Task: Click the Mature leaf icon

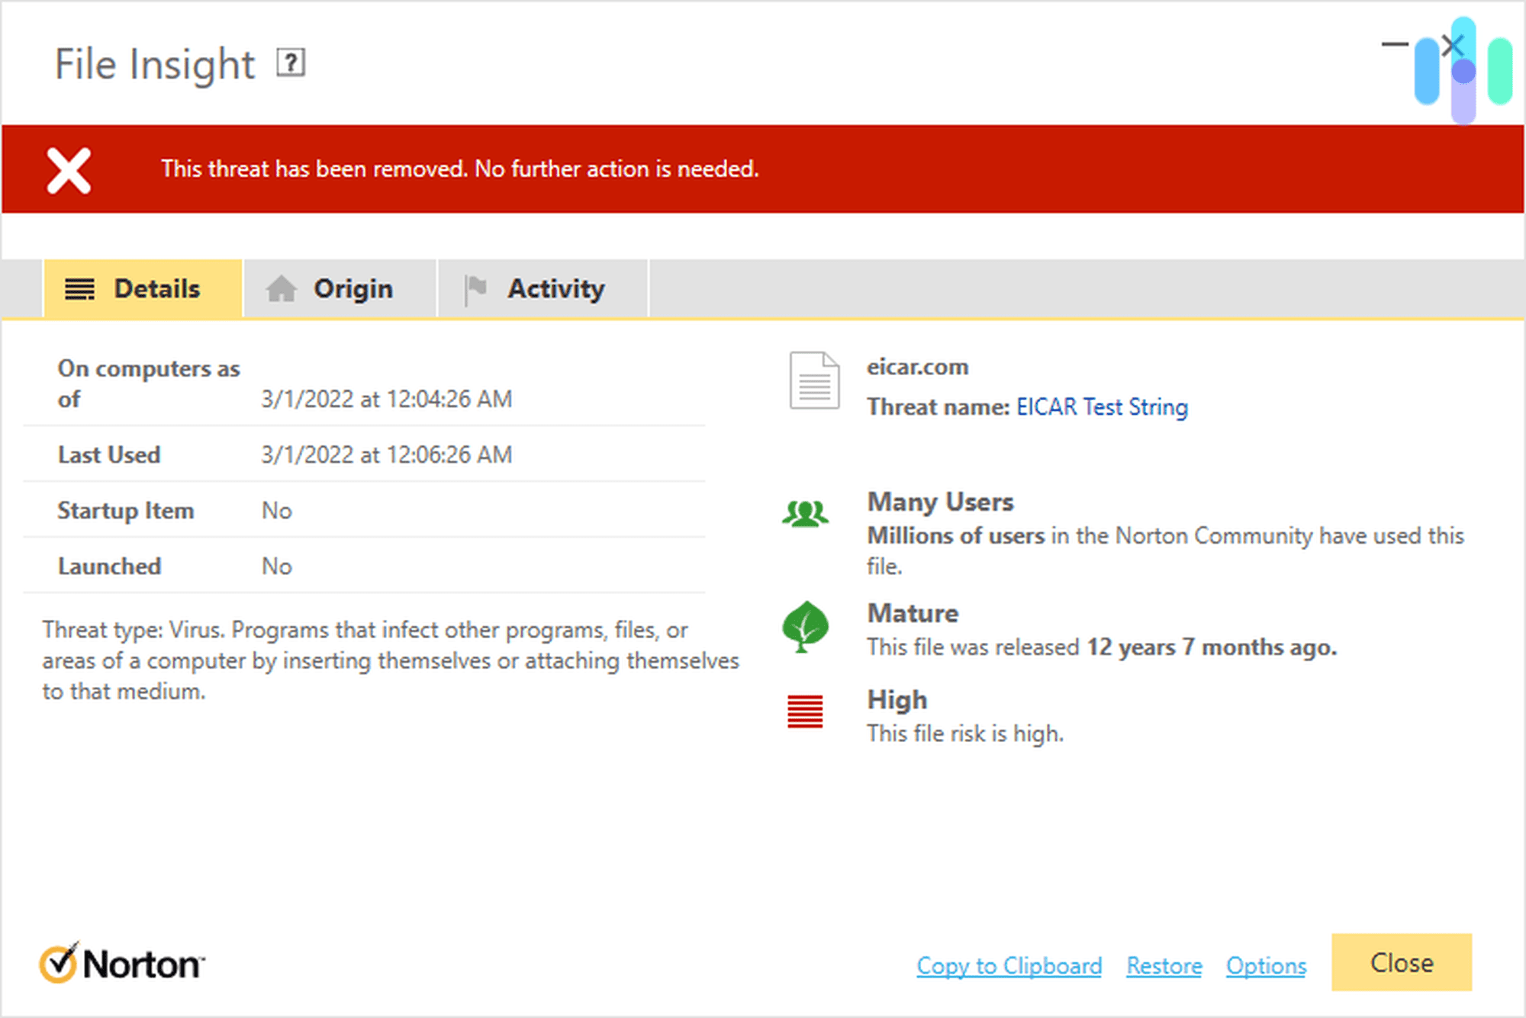Action: coord(805,625)
